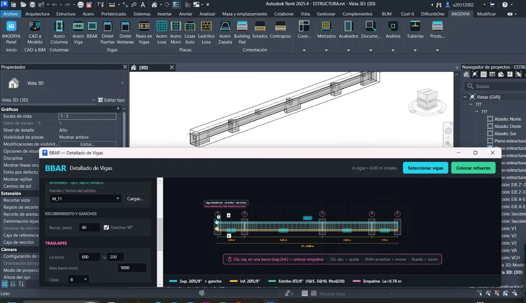
Task: Click the Solados ribbon tool
Action: 260,30
